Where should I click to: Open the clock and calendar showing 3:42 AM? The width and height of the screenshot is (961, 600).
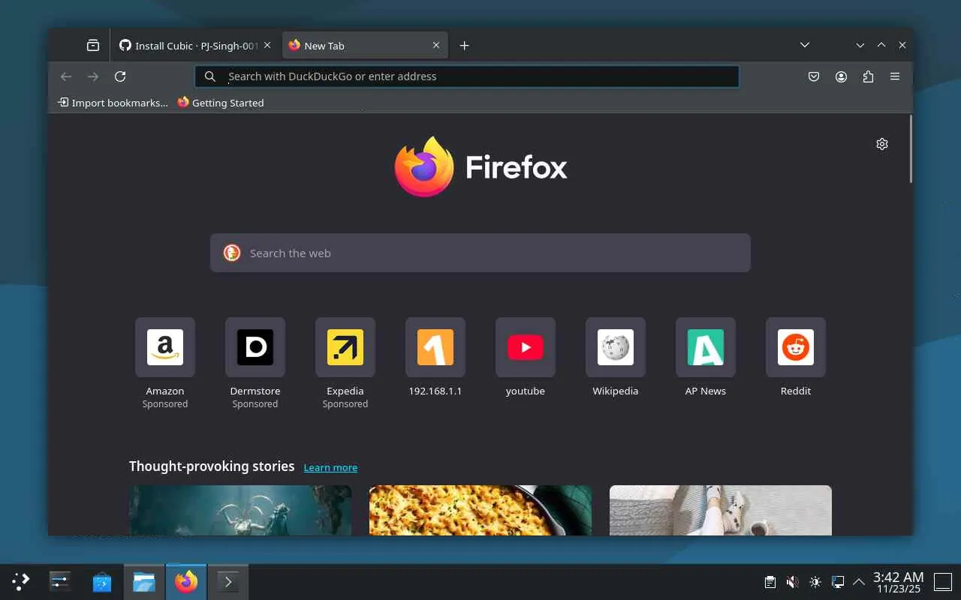point(899,582)
